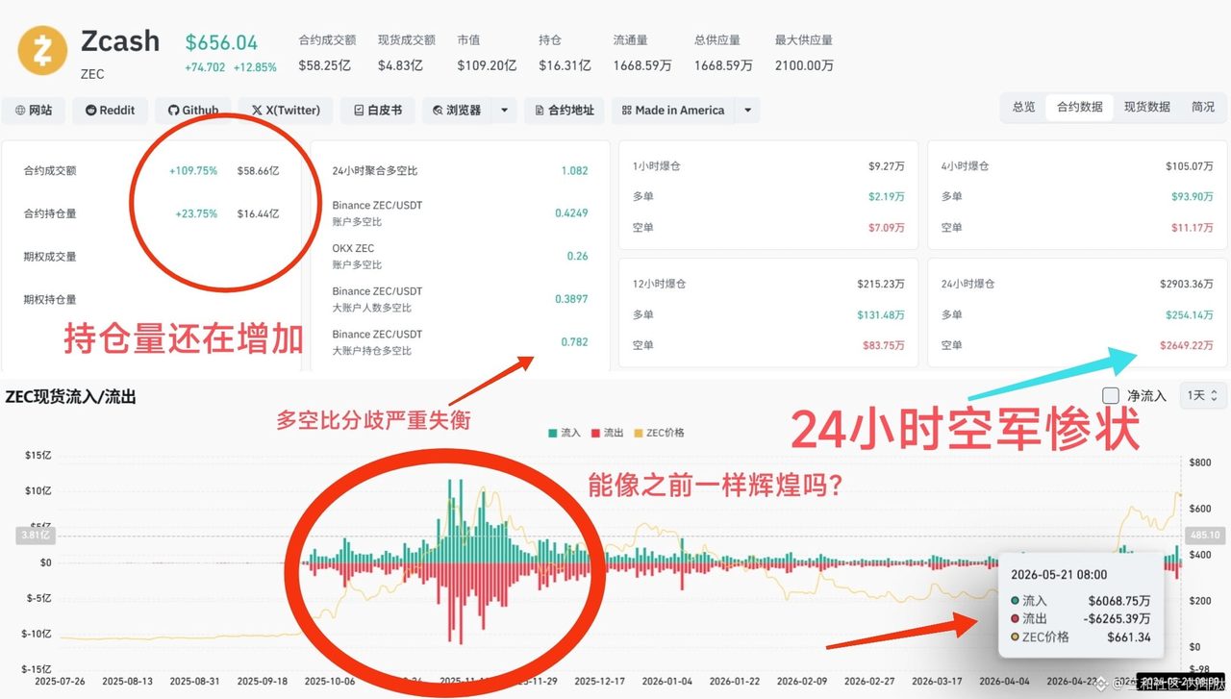Open the 网站 website link button
Screen dimensions: 1231x699
coord(34,111)
